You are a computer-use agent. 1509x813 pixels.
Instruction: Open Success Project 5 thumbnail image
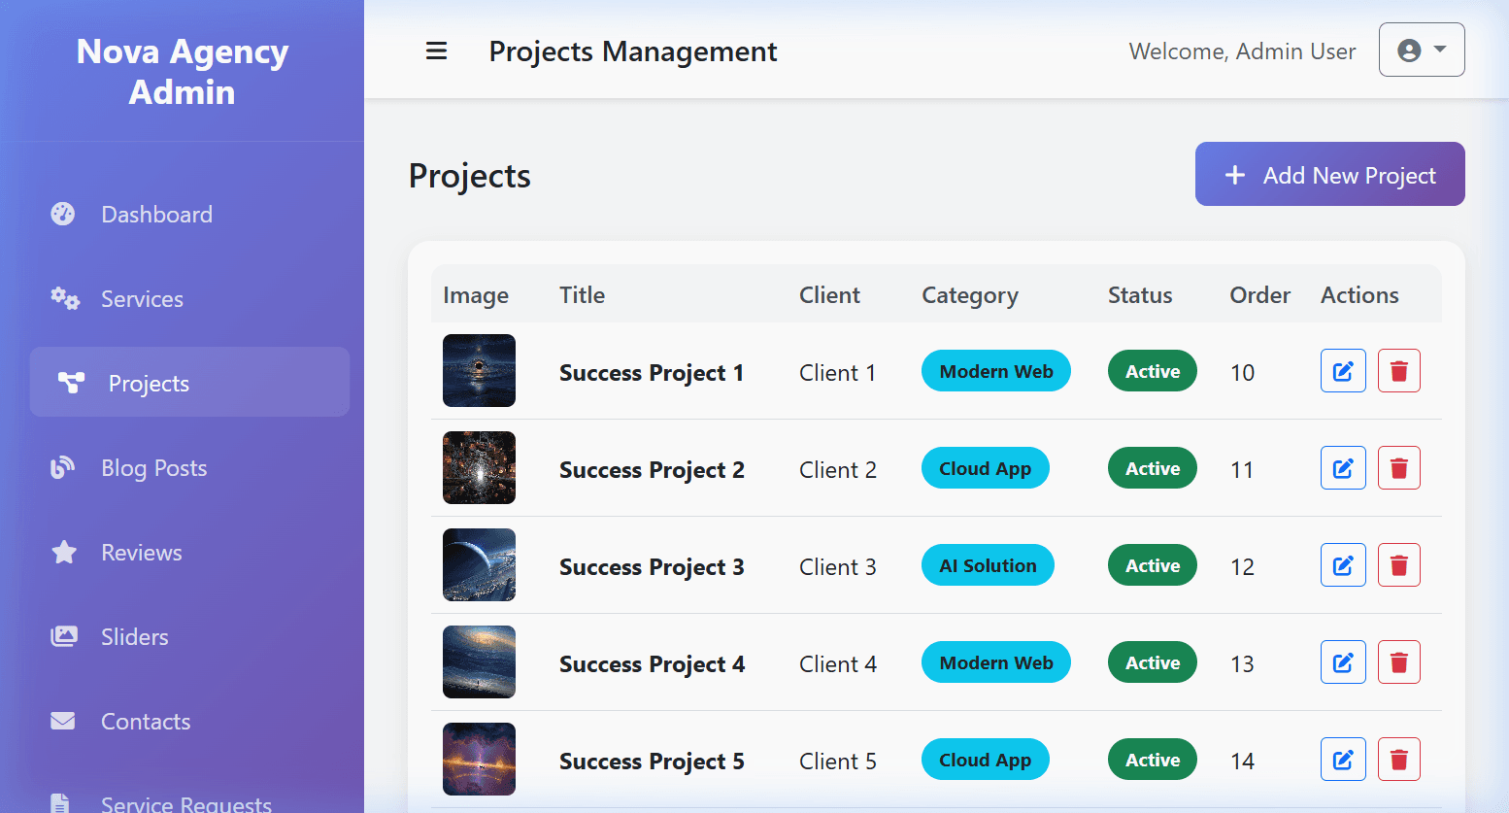pos(479,759)
